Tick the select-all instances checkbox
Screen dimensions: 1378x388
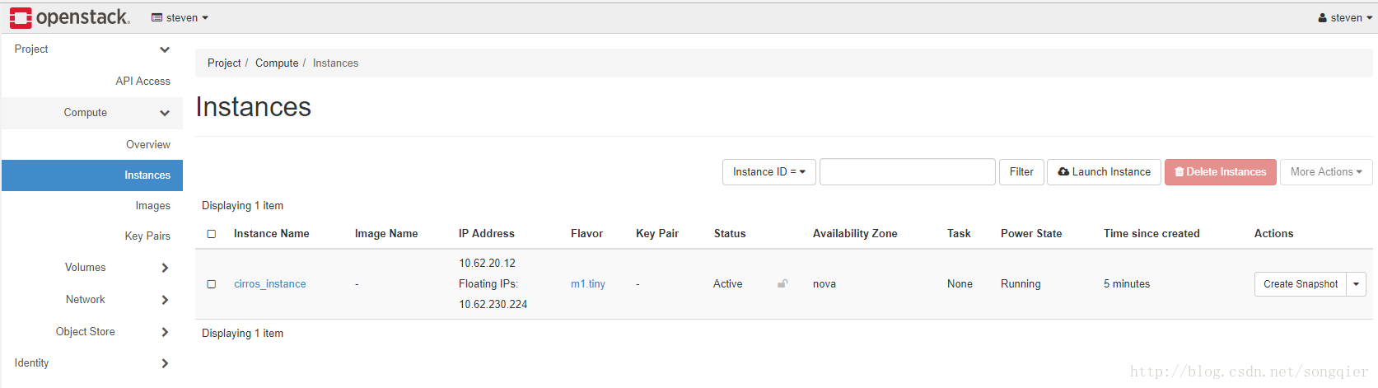[212, 234]
